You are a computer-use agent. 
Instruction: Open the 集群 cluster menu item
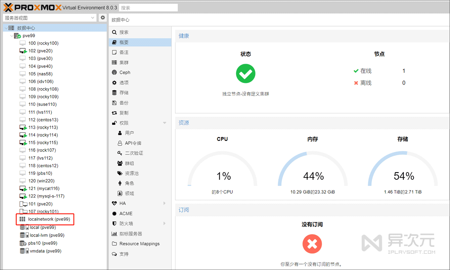click(x=140, y=63)
